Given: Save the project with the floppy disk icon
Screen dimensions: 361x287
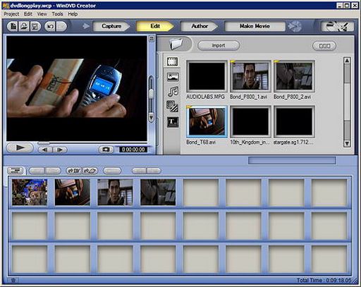Looking at the screenshot, I should point(35,26).
